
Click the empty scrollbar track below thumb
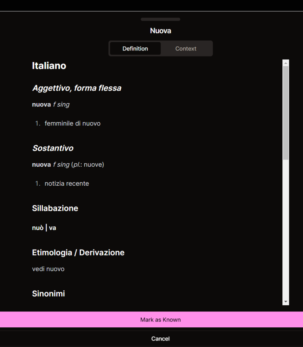coord(286,230)
